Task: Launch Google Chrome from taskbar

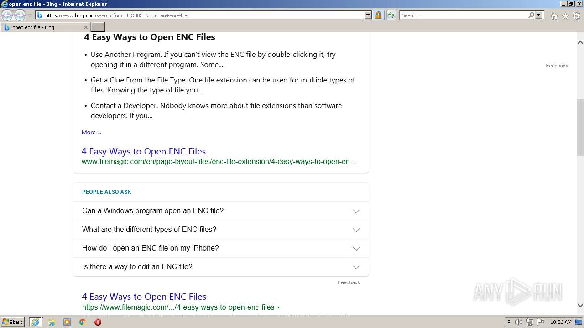Action: pyautogui.click(x=83, y=322)
